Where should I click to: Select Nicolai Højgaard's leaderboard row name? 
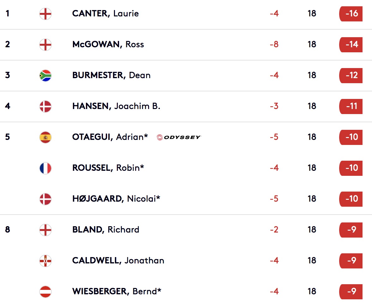[116, 199]
